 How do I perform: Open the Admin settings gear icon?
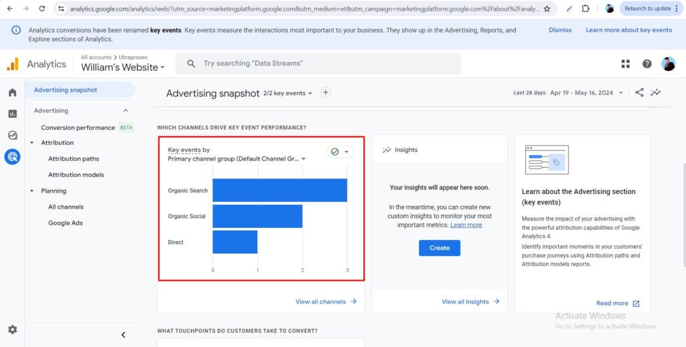click(12, 330)
